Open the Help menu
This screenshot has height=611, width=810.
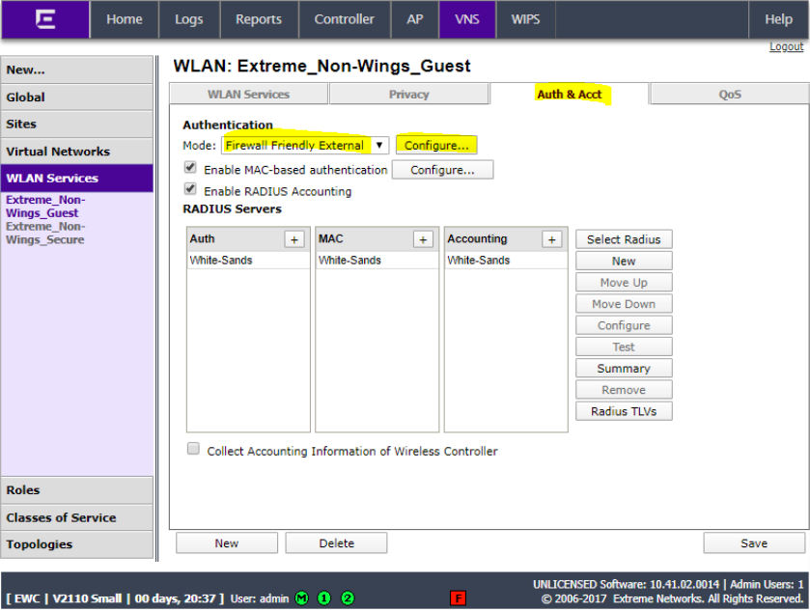tap(778, 19)
